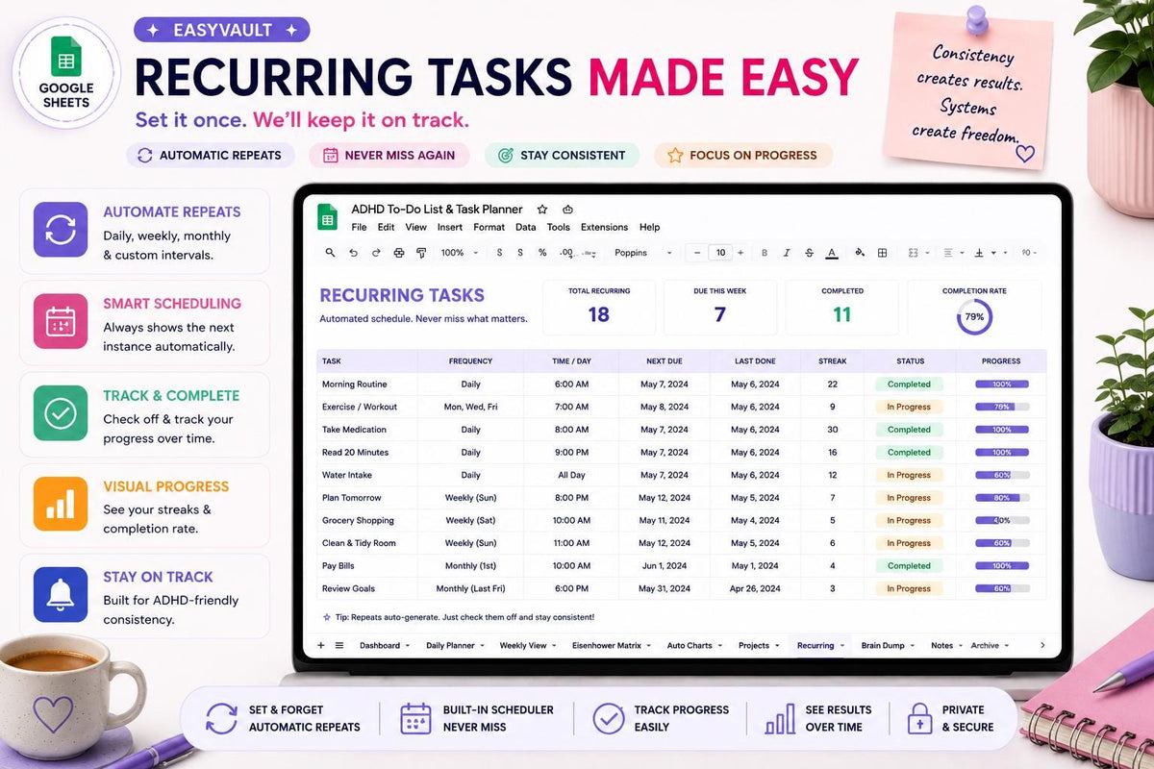Click the In Progress chip for Water Intake

(x=909, y=475)
